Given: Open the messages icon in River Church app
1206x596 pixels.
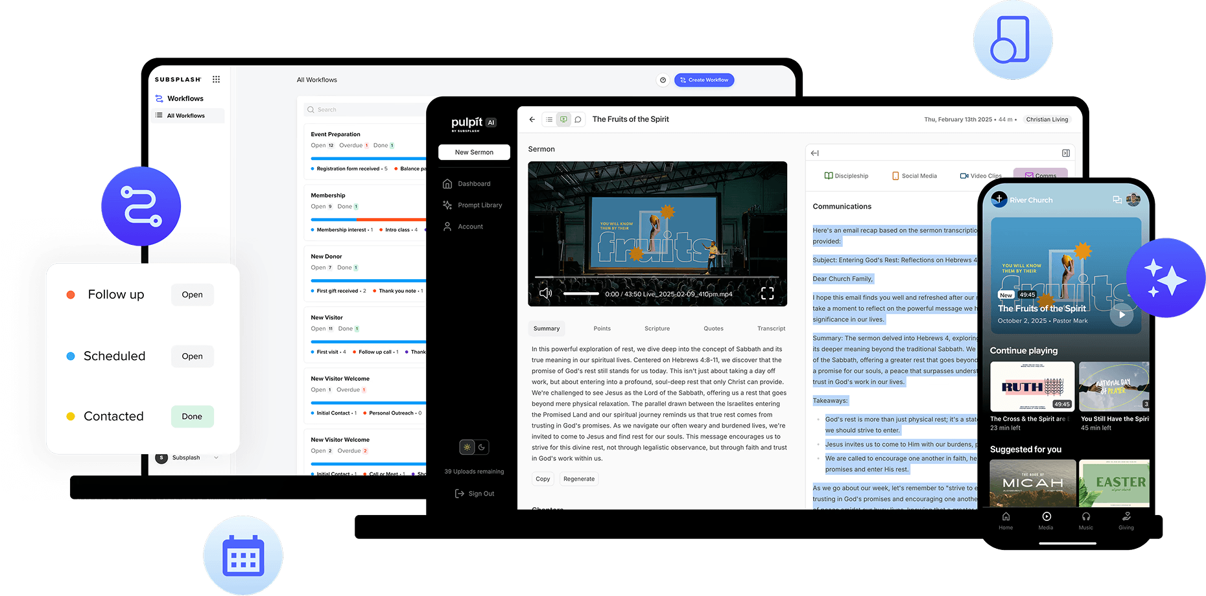Looking at the screenshot, I should 1117,200.
